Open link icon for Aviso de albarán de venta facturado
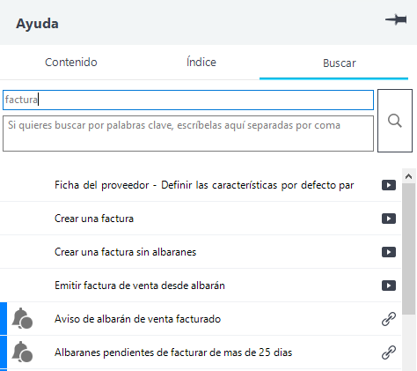 click(389, 319)
